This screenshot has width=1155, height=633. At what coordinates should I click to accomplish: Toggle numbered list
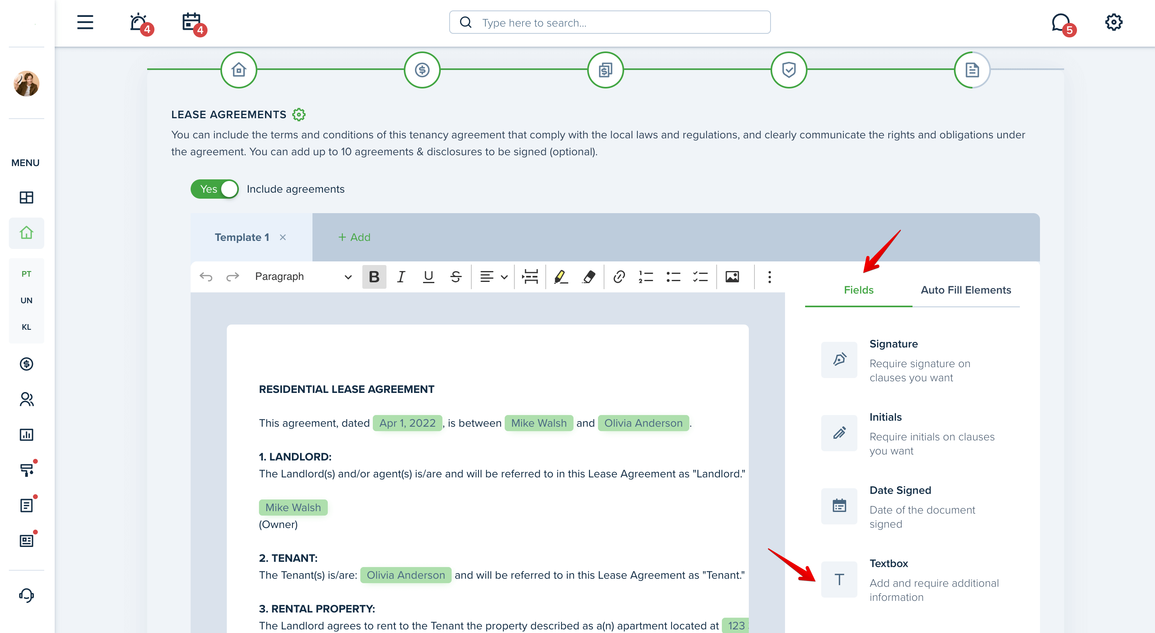pos(645,277)
